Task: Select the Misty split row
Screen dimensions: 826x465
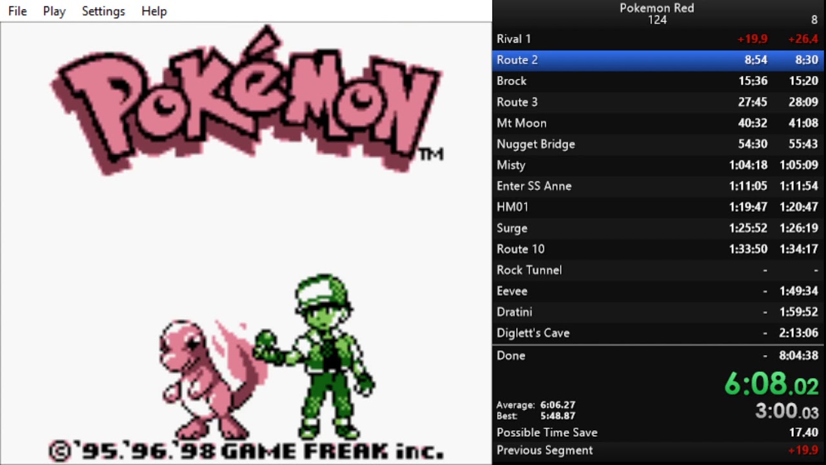Action: (659, 165)
